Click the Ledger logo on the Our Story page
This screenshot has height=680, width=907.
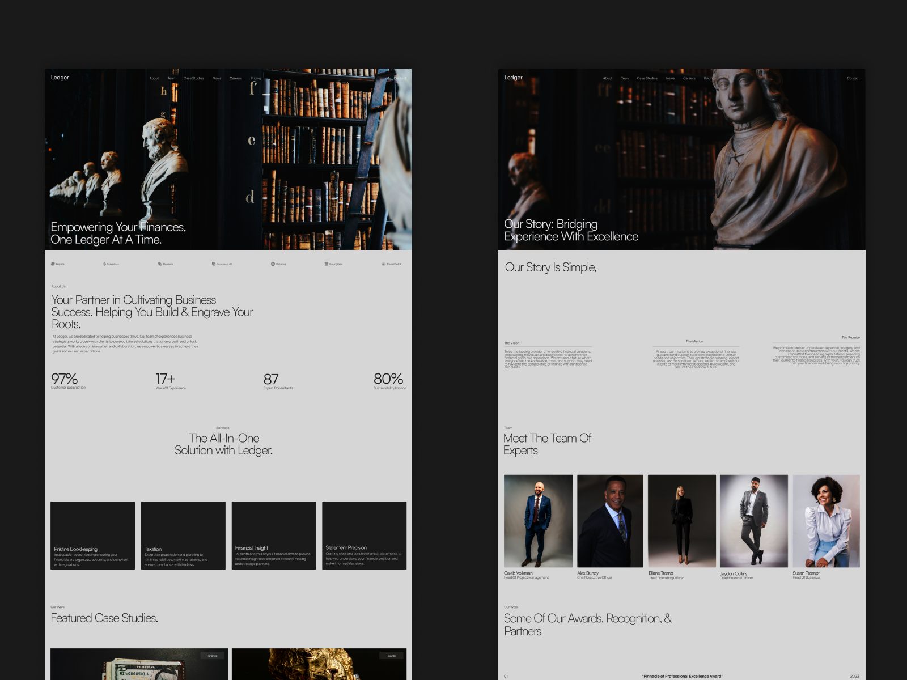click(513, 78)
